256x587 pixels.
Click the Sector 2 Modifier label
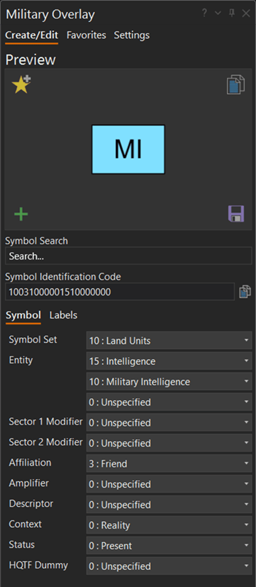pyautogui.click(x=45, y=442)
